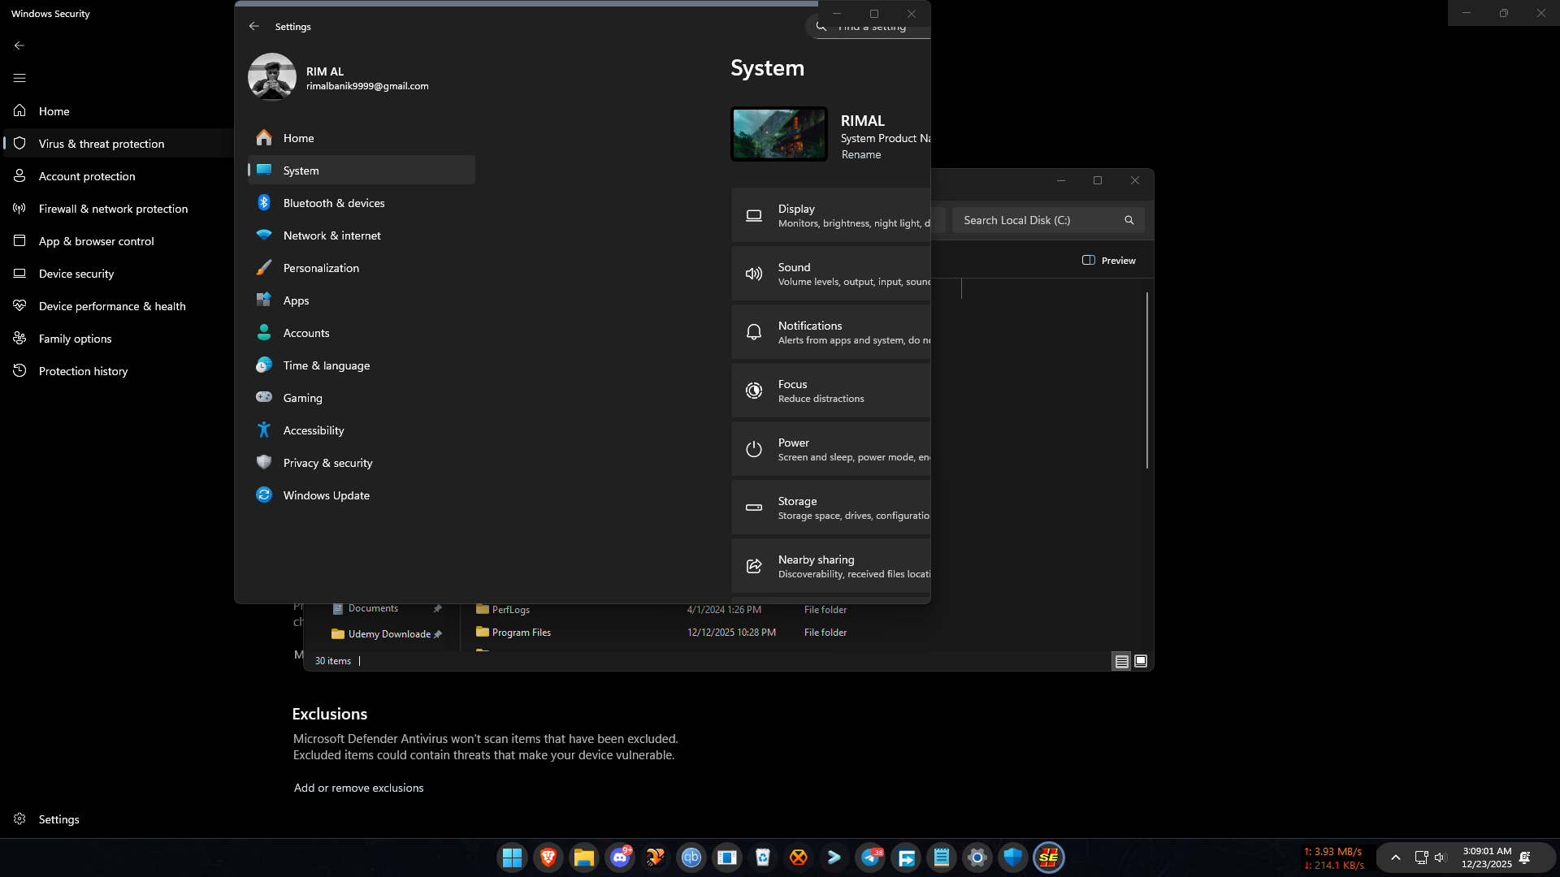This screenshot has height=877, width=1560.
Task: Open the notification bell in taskbar
Action: point(1525,858)
